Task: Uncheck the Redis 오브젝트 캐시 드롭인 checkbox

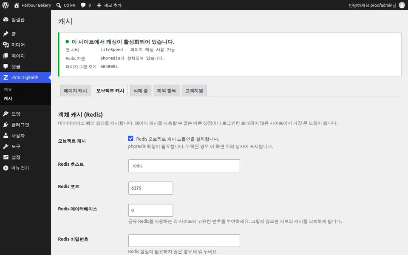Action: click(x=130, y=139)
